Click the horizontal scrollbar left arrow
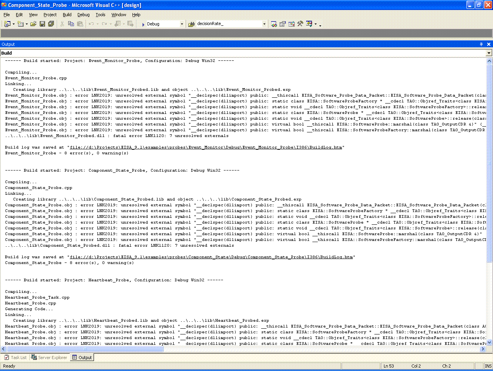Viewport: 493px width, 371px height. [x=3, y=349]
